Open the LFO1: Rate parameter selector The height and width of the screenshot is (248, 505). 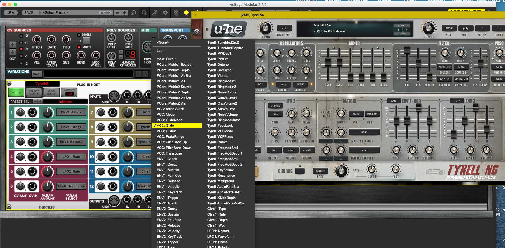pos(71,156)
